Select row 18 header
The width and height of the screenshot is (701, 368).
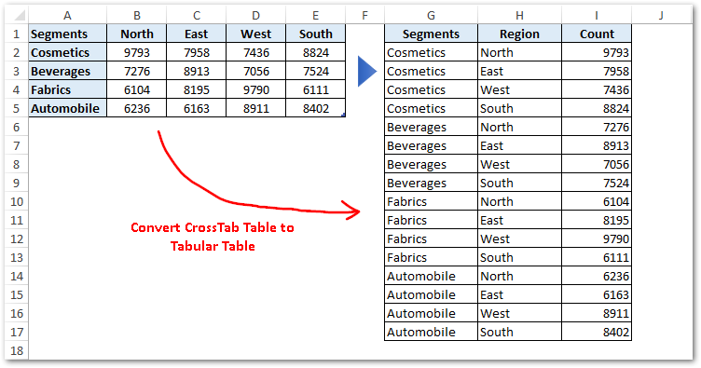click(x=17, y=350)
